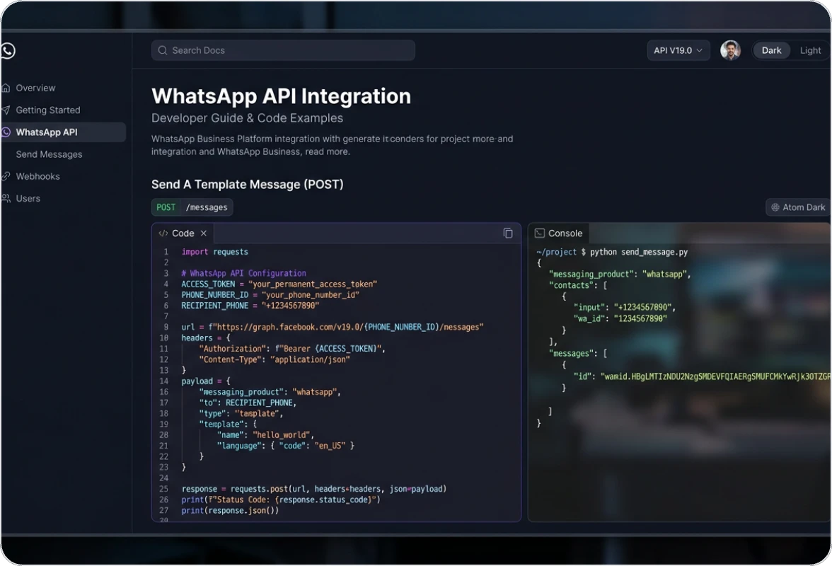Click console "messages": [ line
Viewport: 832px width, 566px height.
point(578,354)
